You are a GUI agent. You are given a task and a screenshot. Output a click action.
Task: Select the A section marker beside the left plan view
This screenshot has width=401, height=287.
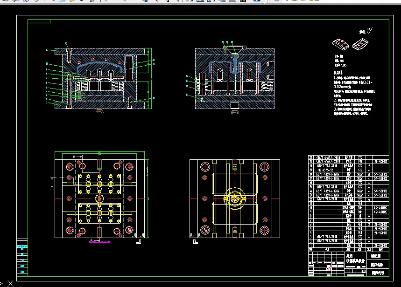[52, 182]
